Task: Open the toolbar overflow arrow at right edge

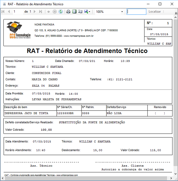Action: point(176,13)
